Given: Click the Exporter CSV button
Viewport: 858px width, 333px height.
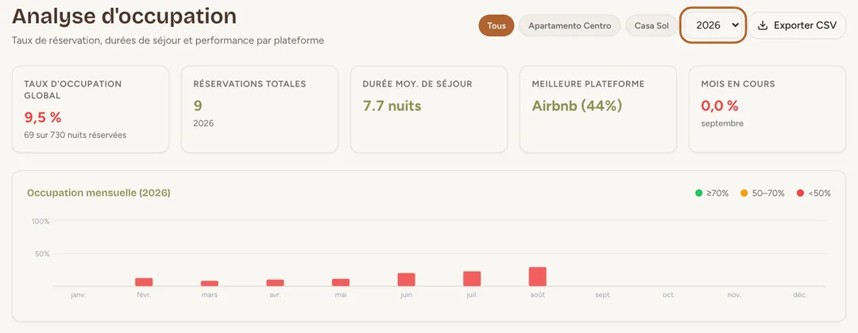Looking at the screenshot, I should tap(797, 25).
